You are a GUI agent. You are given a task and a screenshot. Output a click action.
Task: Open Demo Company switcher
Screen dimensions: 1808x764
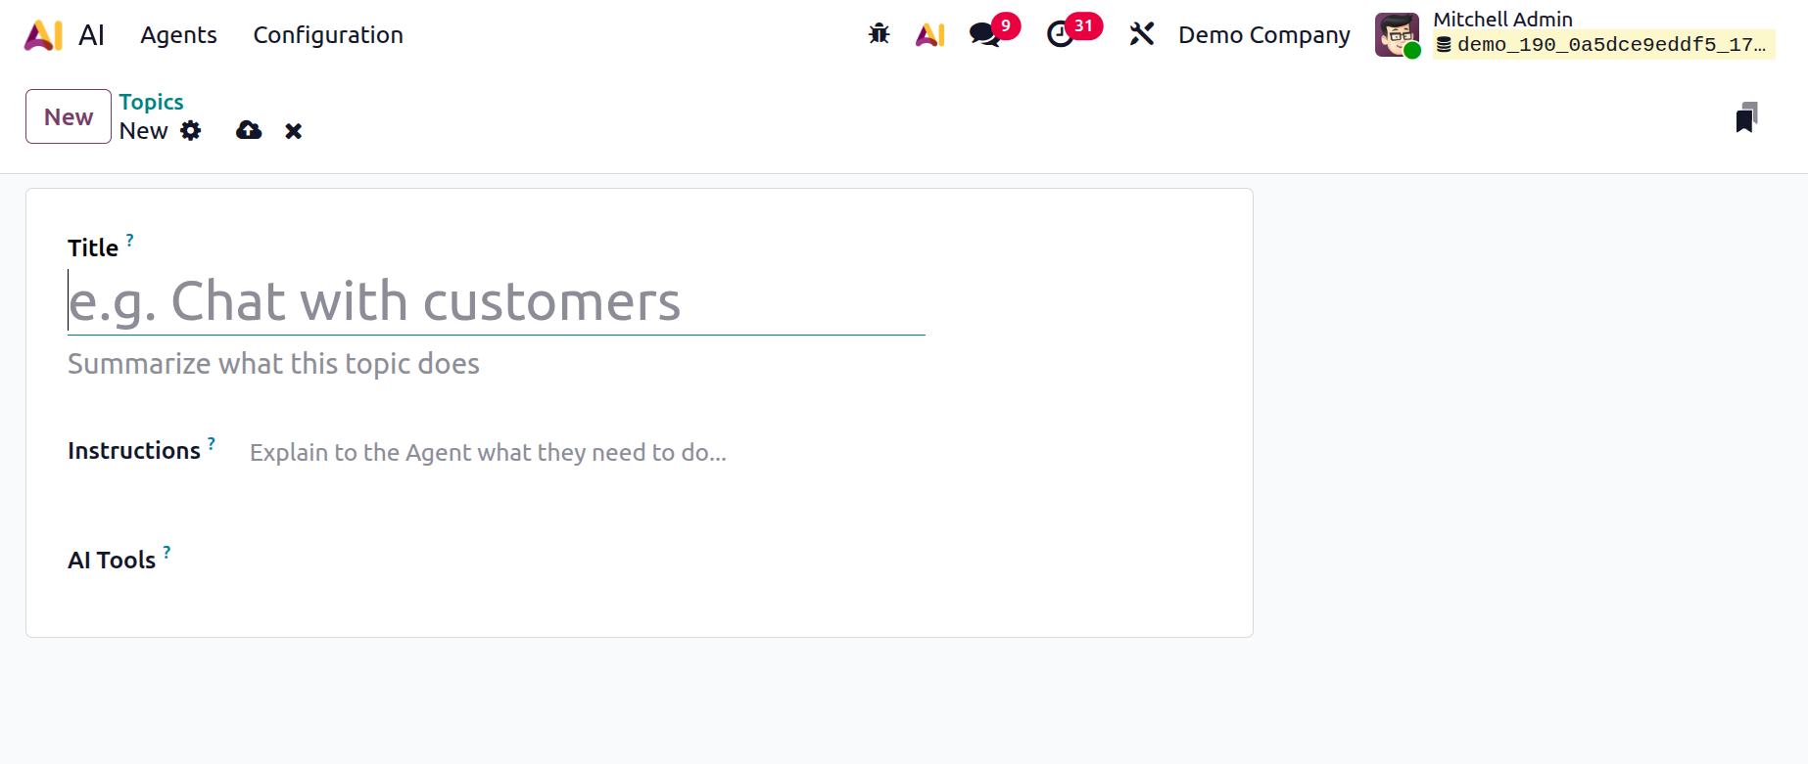pos(1263,35)
